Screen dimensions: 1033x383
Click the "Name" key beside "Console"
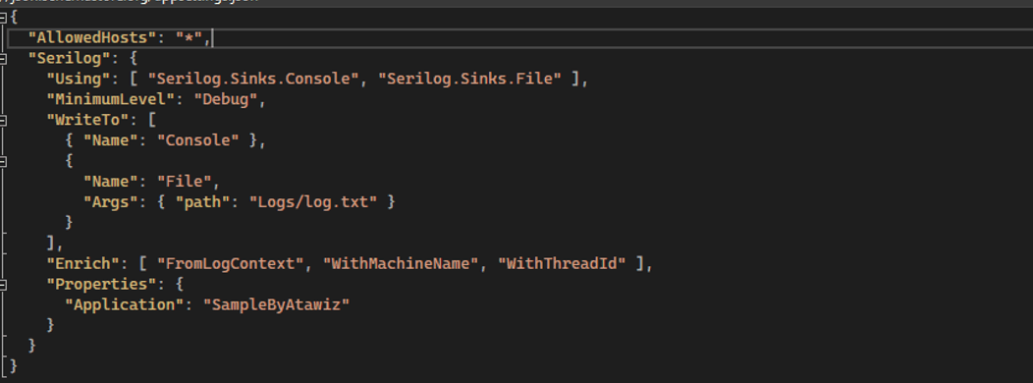click(x=111, y=140)
